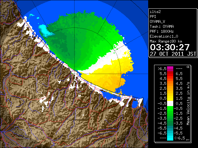This screenshot has width=198, height=148.
Task: Click the 'ilts2' label in info box
Action: (x=155, y=12)
